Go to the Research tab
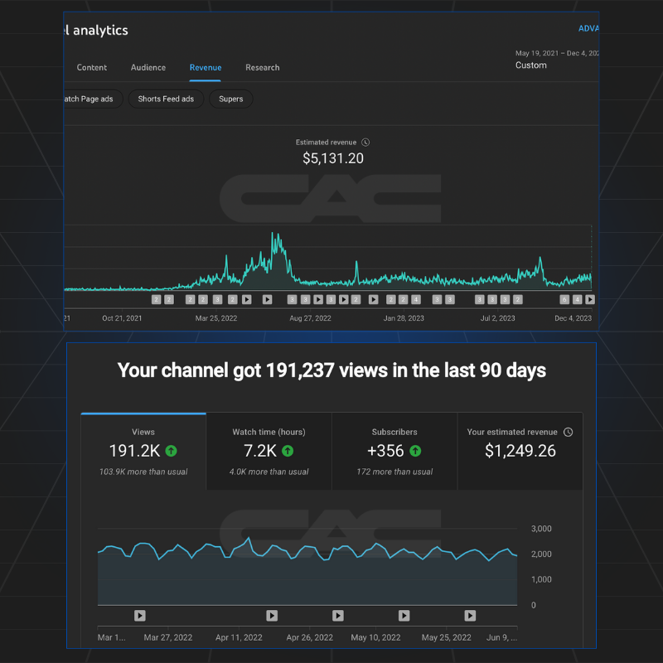This screenshot has height=663, width=663. 262,68
